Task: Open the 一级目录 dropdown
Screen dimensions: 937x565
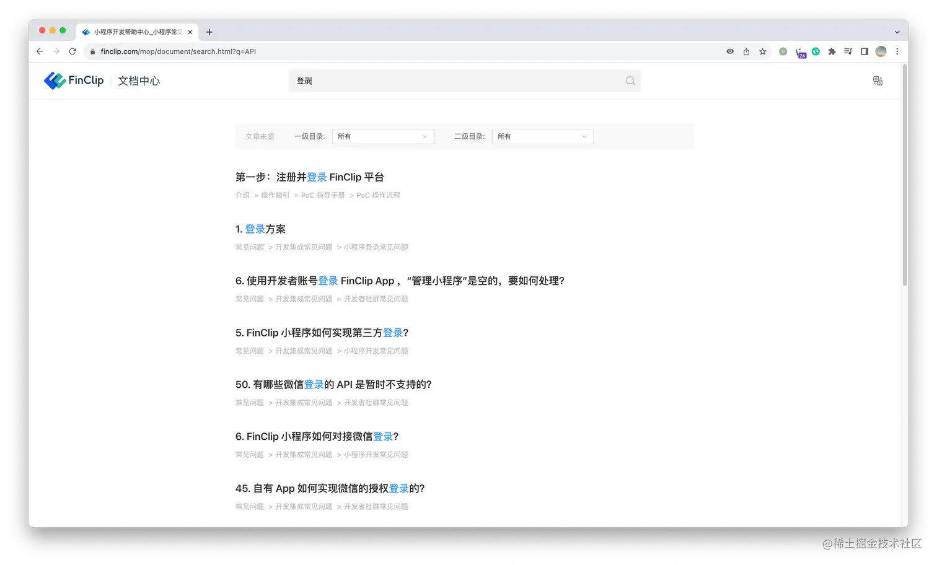Action: (383, 136)
